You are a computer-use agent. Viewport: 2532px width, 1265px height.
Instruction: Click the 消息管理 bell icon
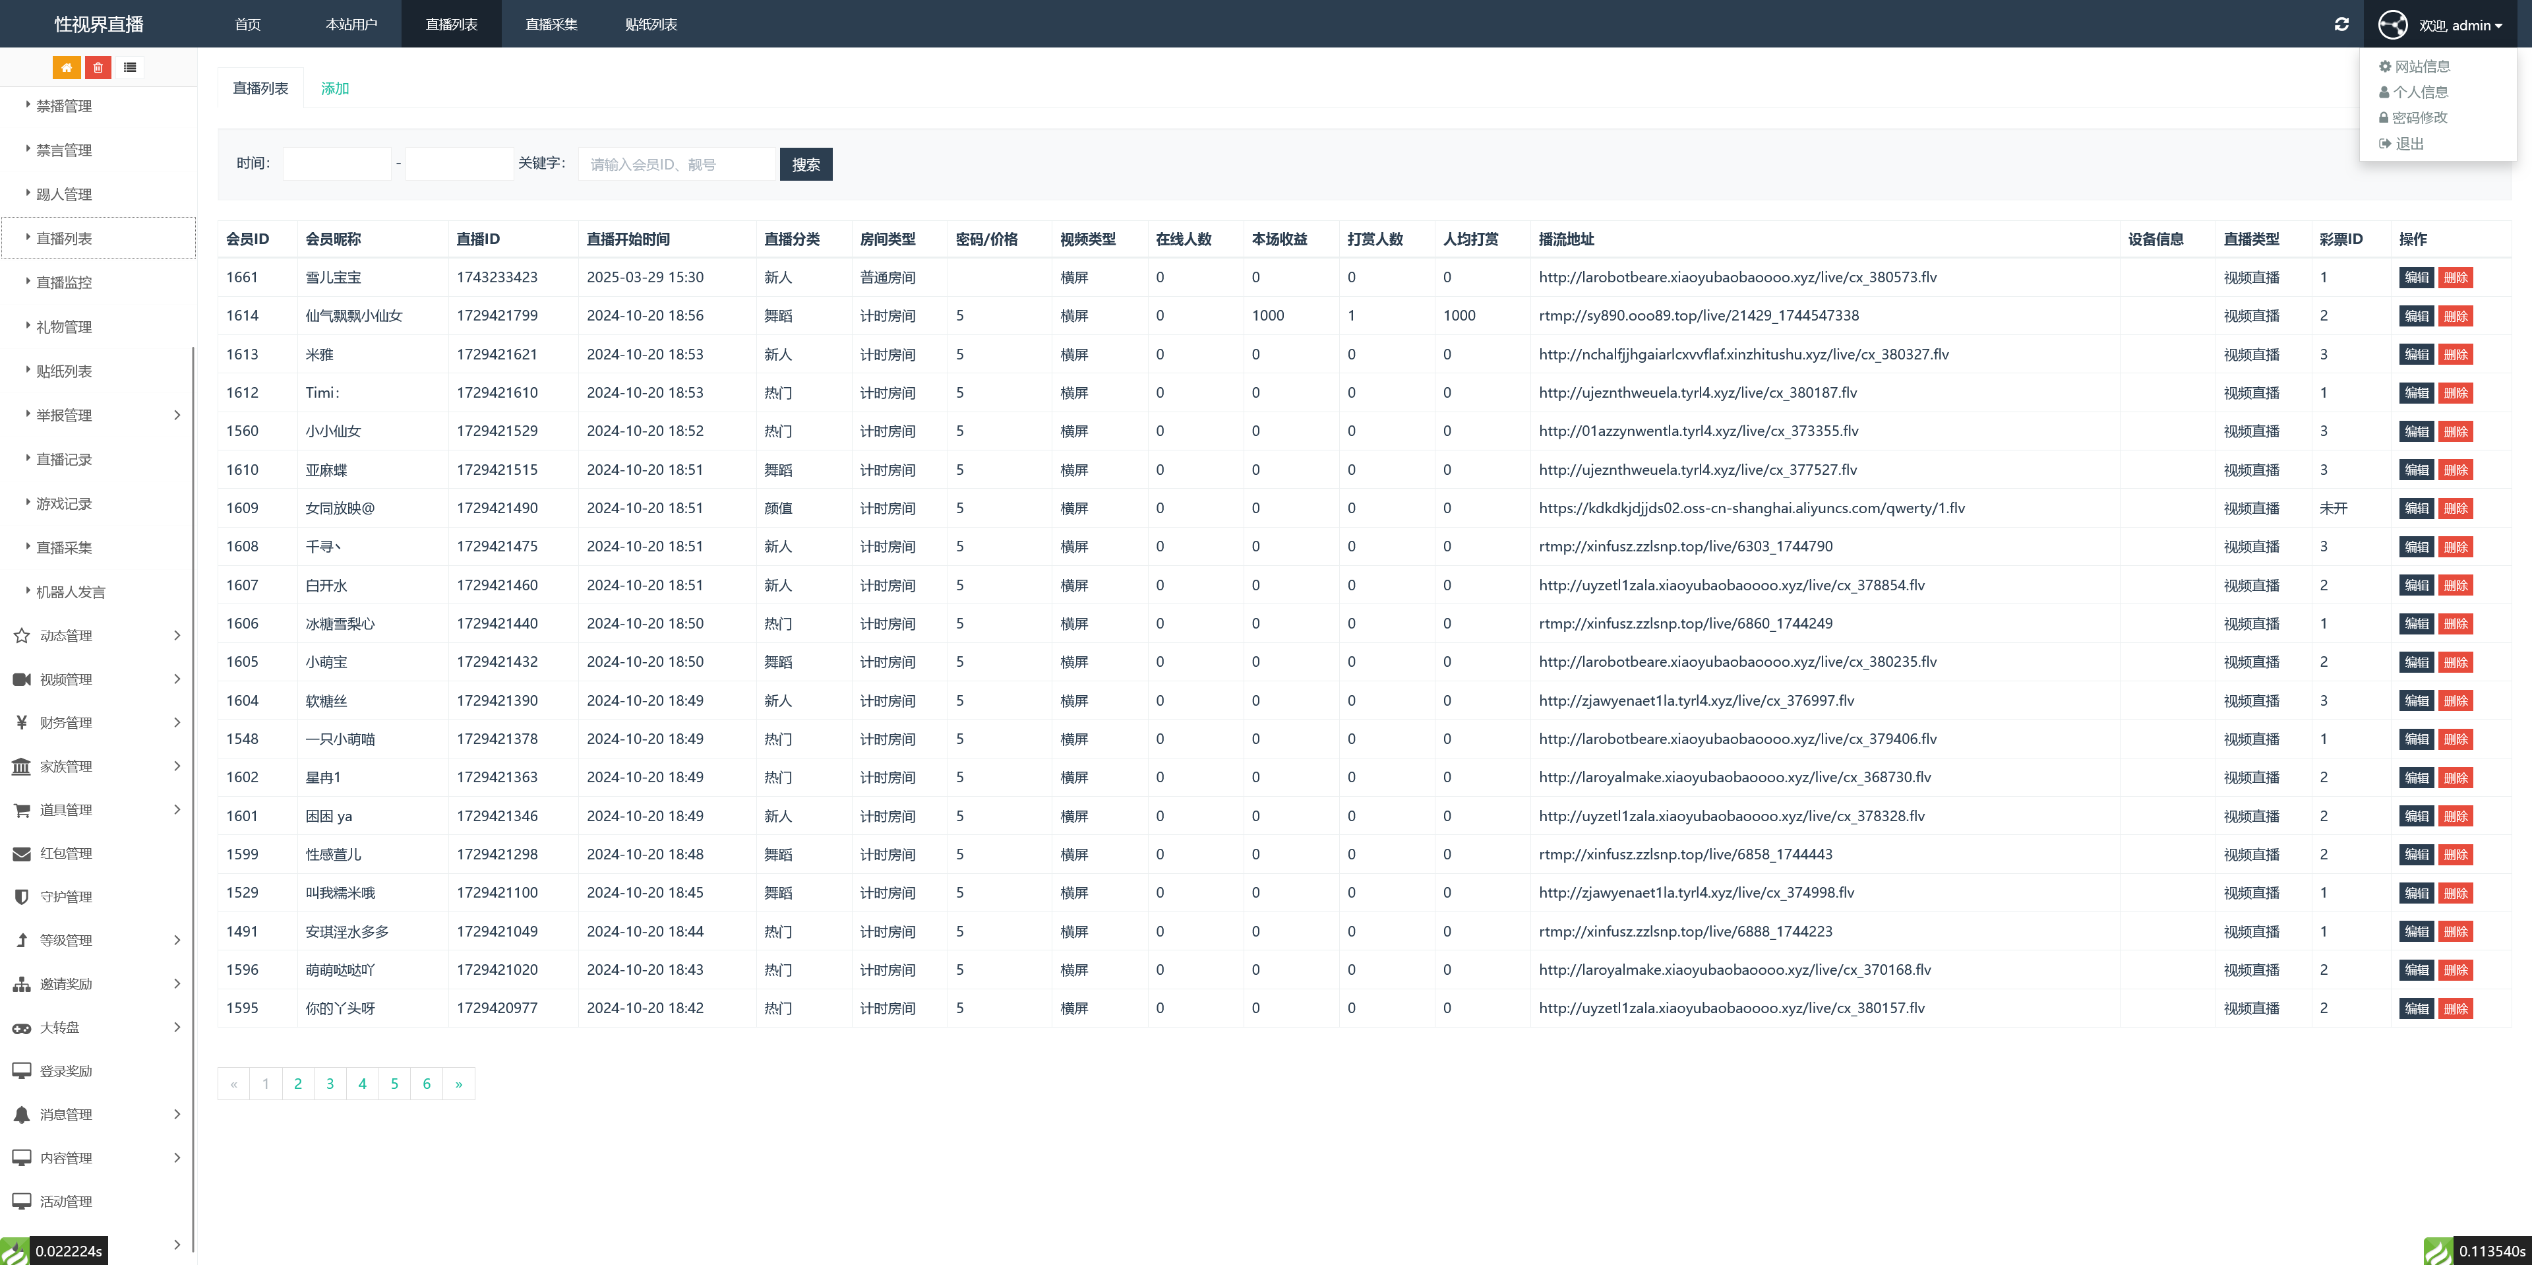coord(22,1113)
